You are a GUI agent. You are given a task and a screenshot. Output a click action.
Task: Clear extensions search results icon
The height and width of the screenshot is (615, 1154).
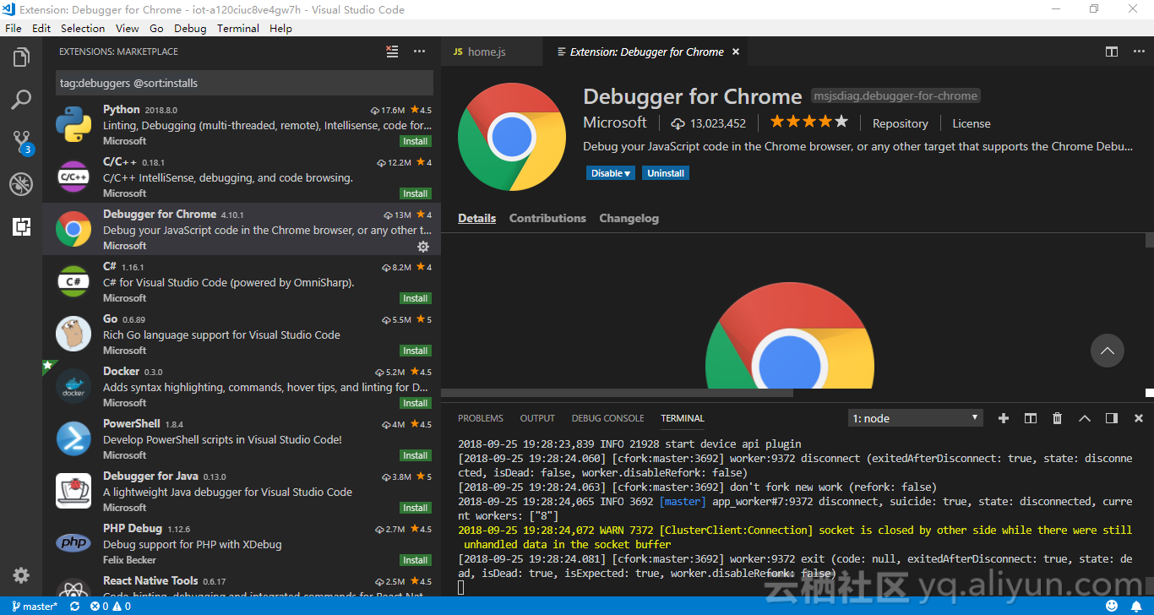(392, 52)
